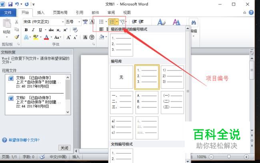Click the decrease indent icon
The width and height of the screenshot is (260, 163).
pyautogui.click(x=134, y=22)
